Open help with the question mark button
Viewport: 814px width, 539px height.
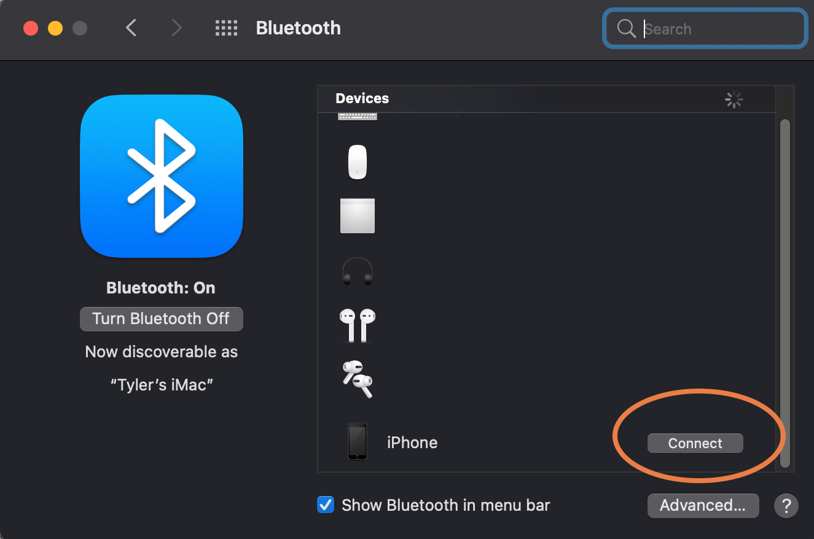pyautogui.click(x=786, y=506)
